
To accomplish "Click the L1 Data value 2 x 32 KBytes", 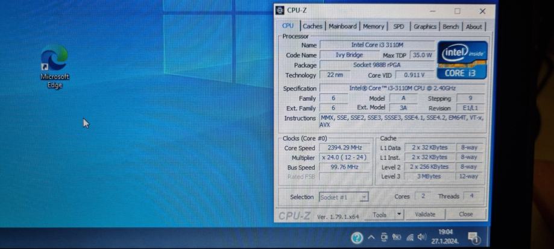I will pyautogui.click(x=429, y=148).
